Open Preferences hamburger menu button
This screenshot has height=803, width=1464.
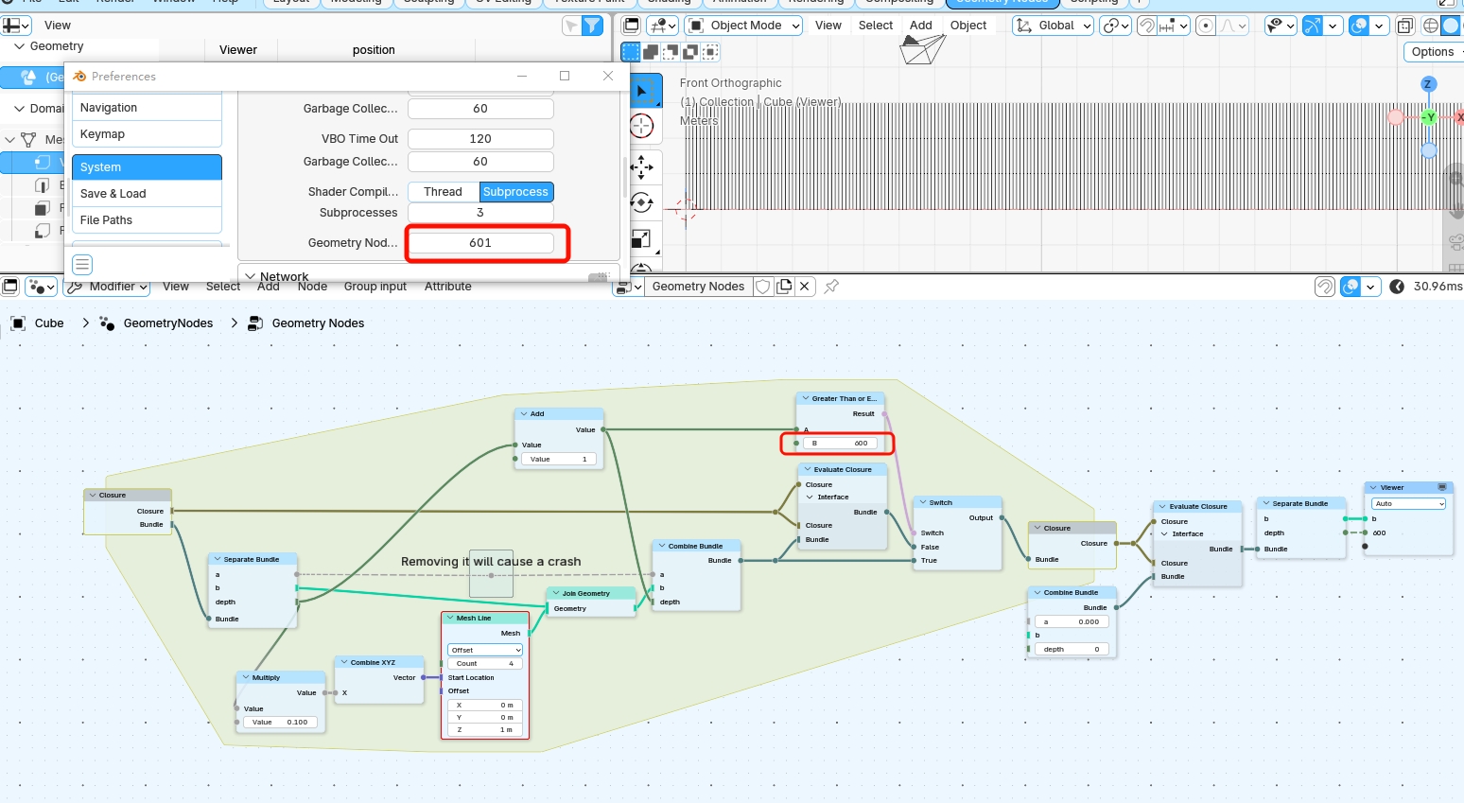tap(82, 265)
